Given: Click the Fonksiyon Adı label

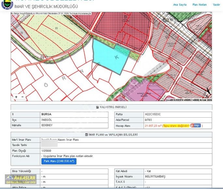Looking at the screenshot, I should (21, 156).
